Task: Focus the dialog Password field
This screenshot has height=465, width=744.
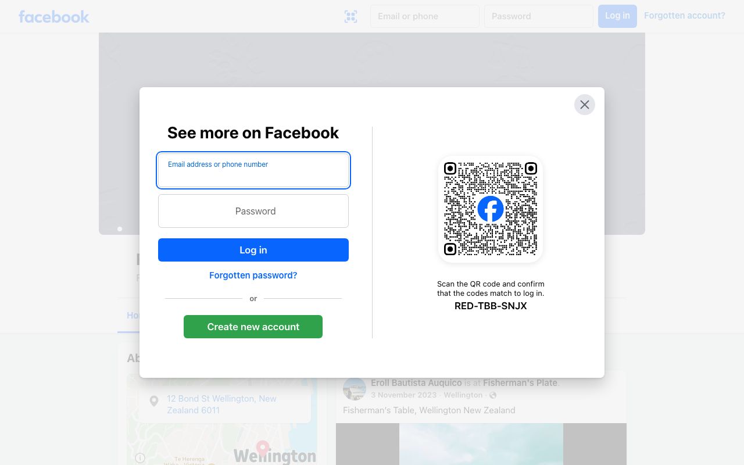Action: (x=253, y=211)
